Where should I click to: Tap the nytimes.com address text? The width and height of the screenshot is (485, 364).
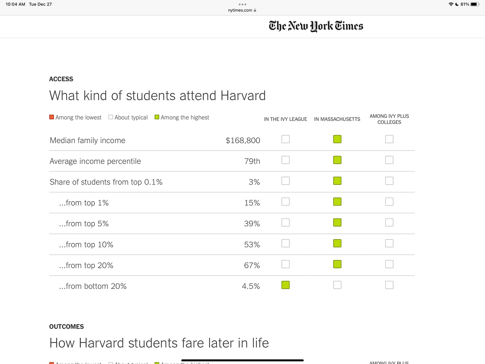click(240, 10)
